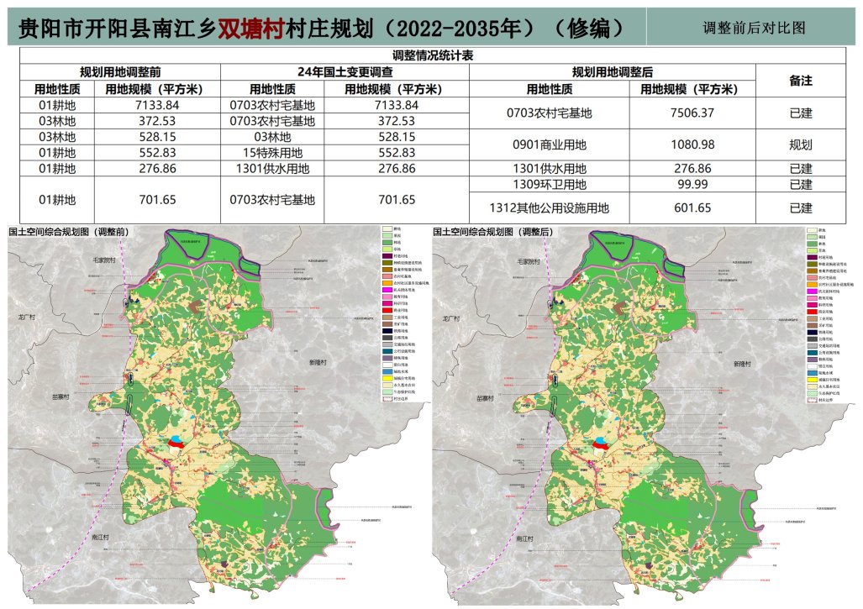Viewport: 863px width, 609px height.
Task: Click the red 商业用地 swatch in left legend
Action: coord(387,310)
